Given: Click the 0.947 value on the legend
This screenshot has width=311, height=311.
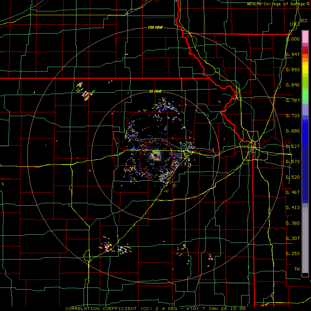Looking at the screenshot, I should 293,54.
